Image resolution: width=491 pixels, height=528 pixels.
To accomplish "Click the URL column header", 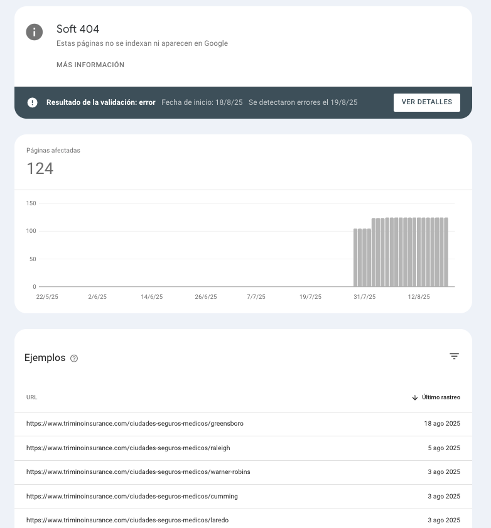I will tap(32, 397).
